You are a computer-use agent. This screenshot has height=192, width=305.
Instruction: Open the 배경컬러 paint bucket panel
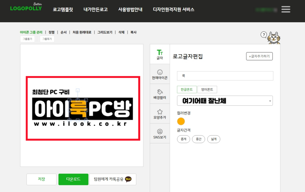(160, 94)
